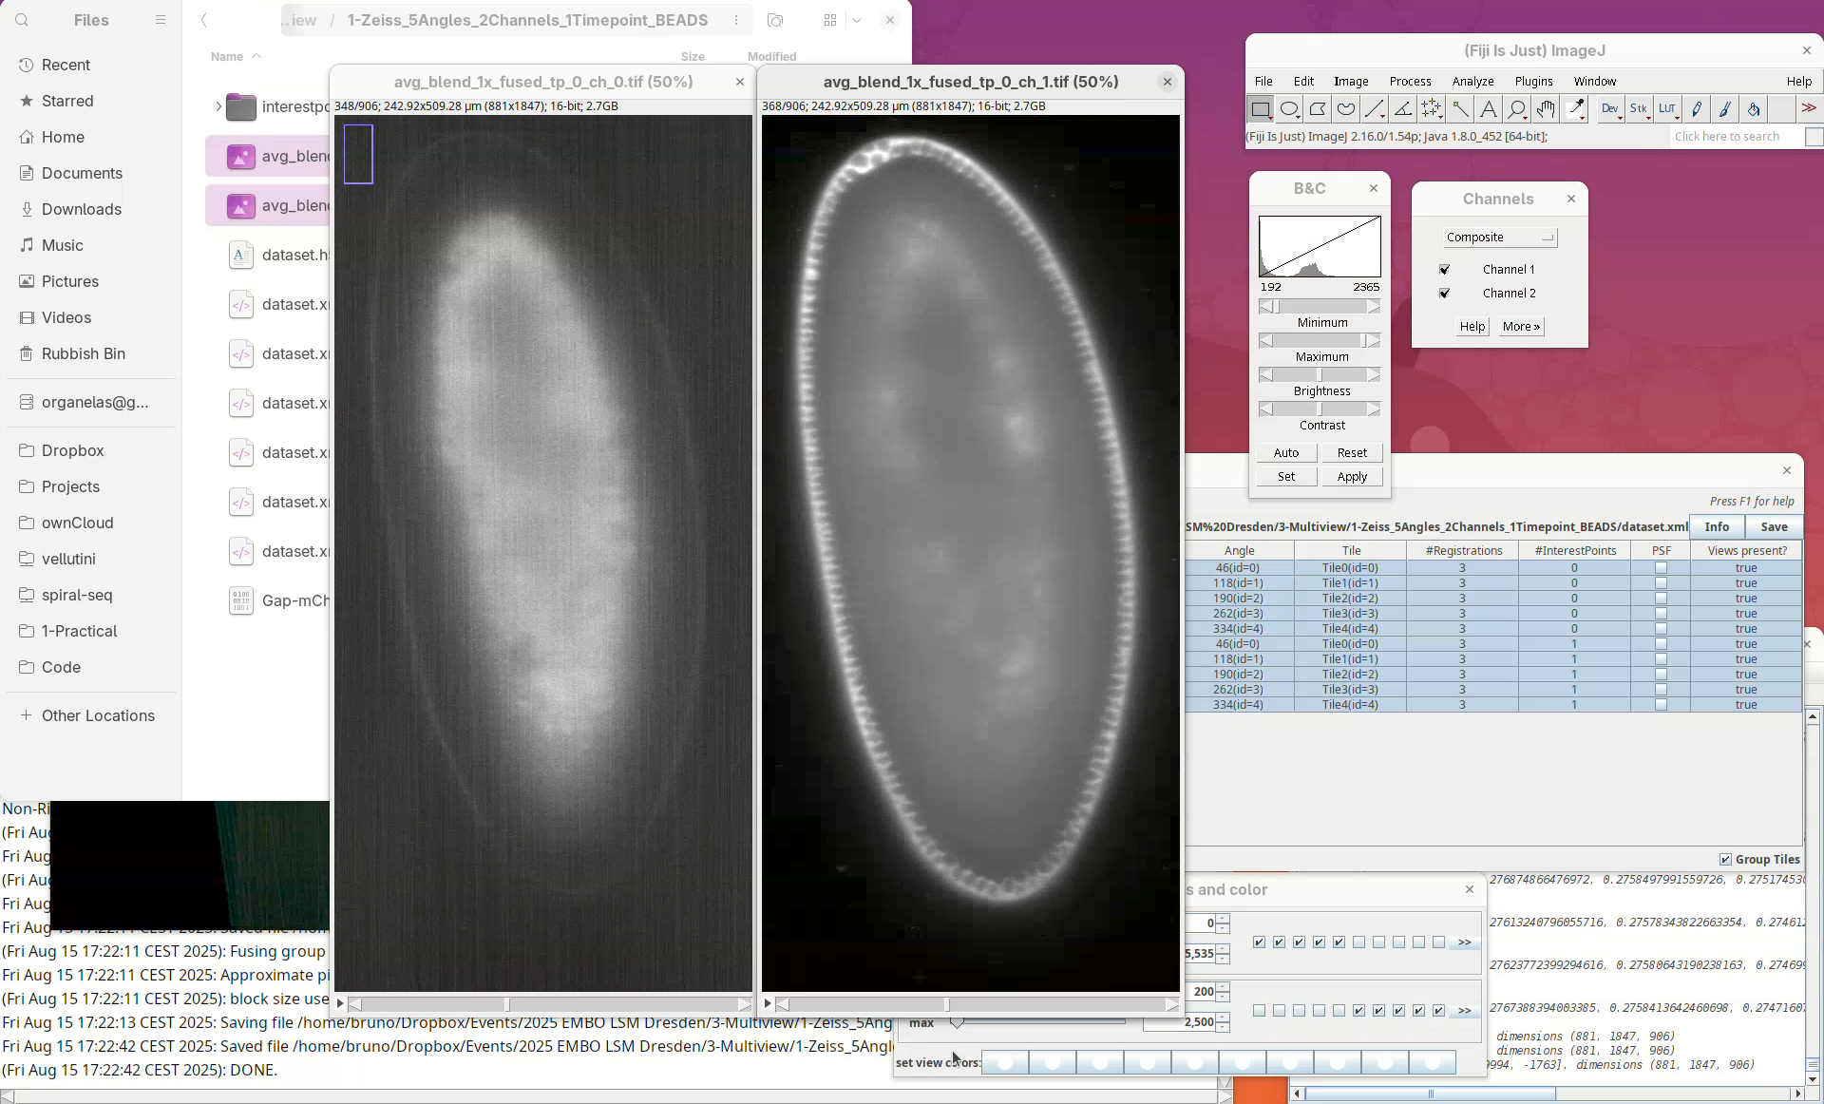Image resolution: width=1824 pixels, height=1104 pixels.
Task: Open the LUT menu dropdown
Action: click(1667, 109)
